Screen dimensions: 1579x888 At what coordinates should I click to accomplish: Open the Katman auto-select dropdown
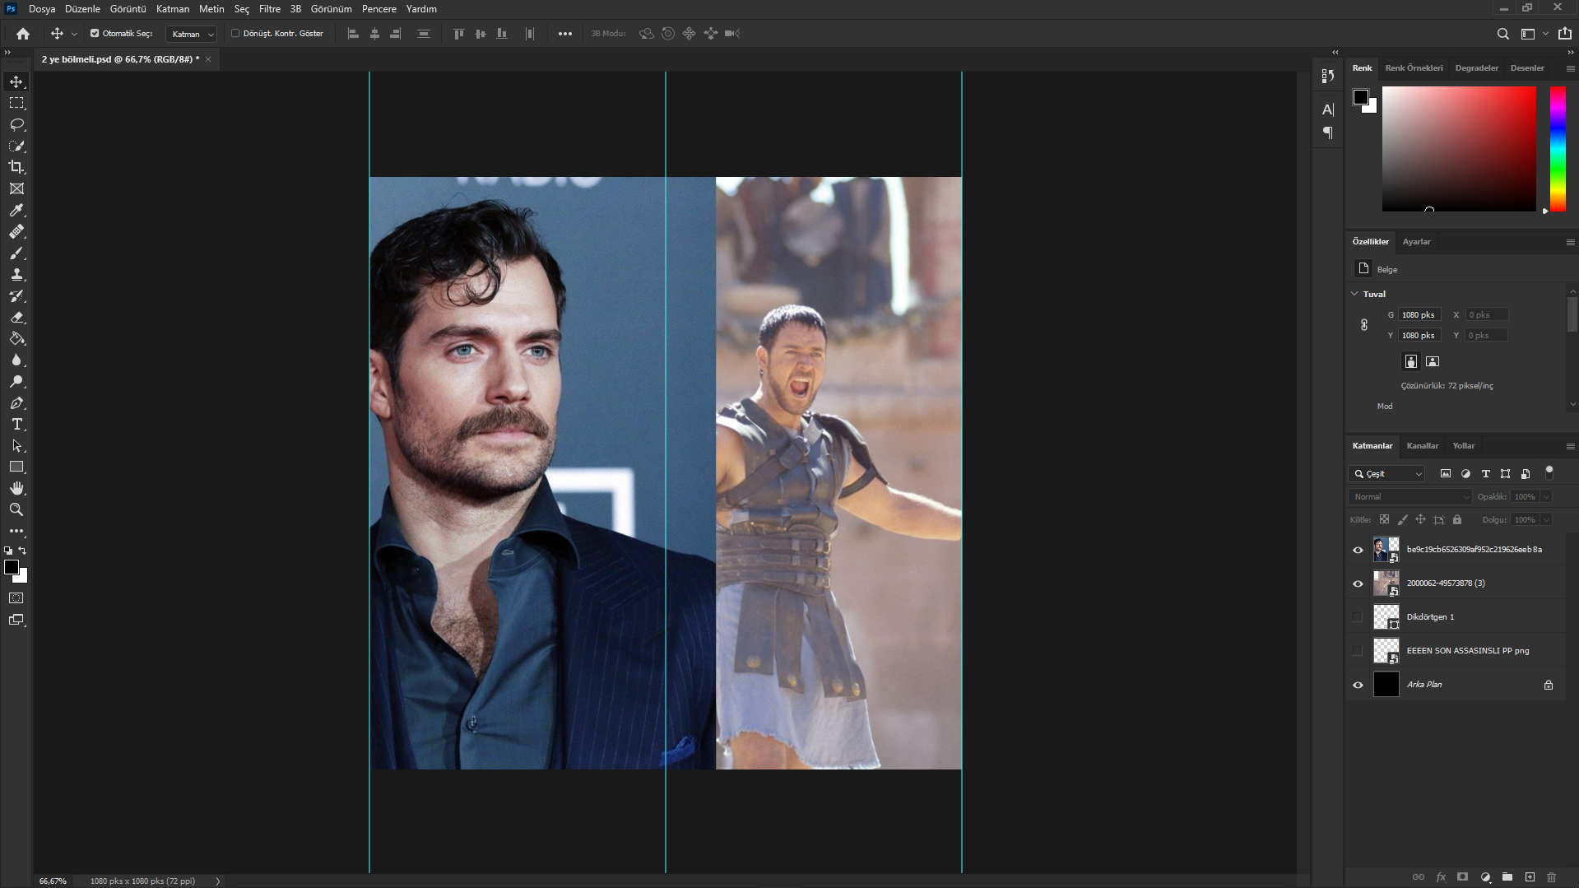tap(192, 34)
